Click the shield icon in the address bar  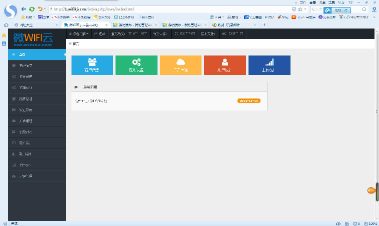click(294, 9)
